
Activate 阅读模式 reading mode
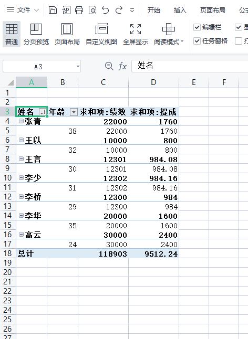[169, 34]
